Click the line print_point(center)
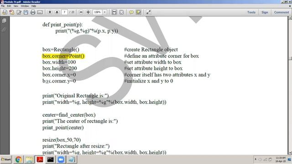 click(x=63, y=128)
